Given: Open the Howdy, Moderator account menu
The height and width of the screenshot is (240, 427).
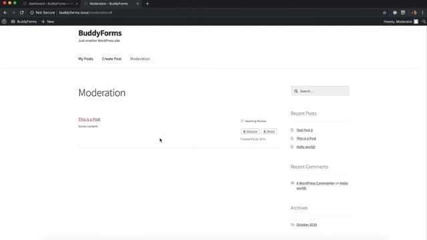Looking at the screenshot, I should (400, 21).
